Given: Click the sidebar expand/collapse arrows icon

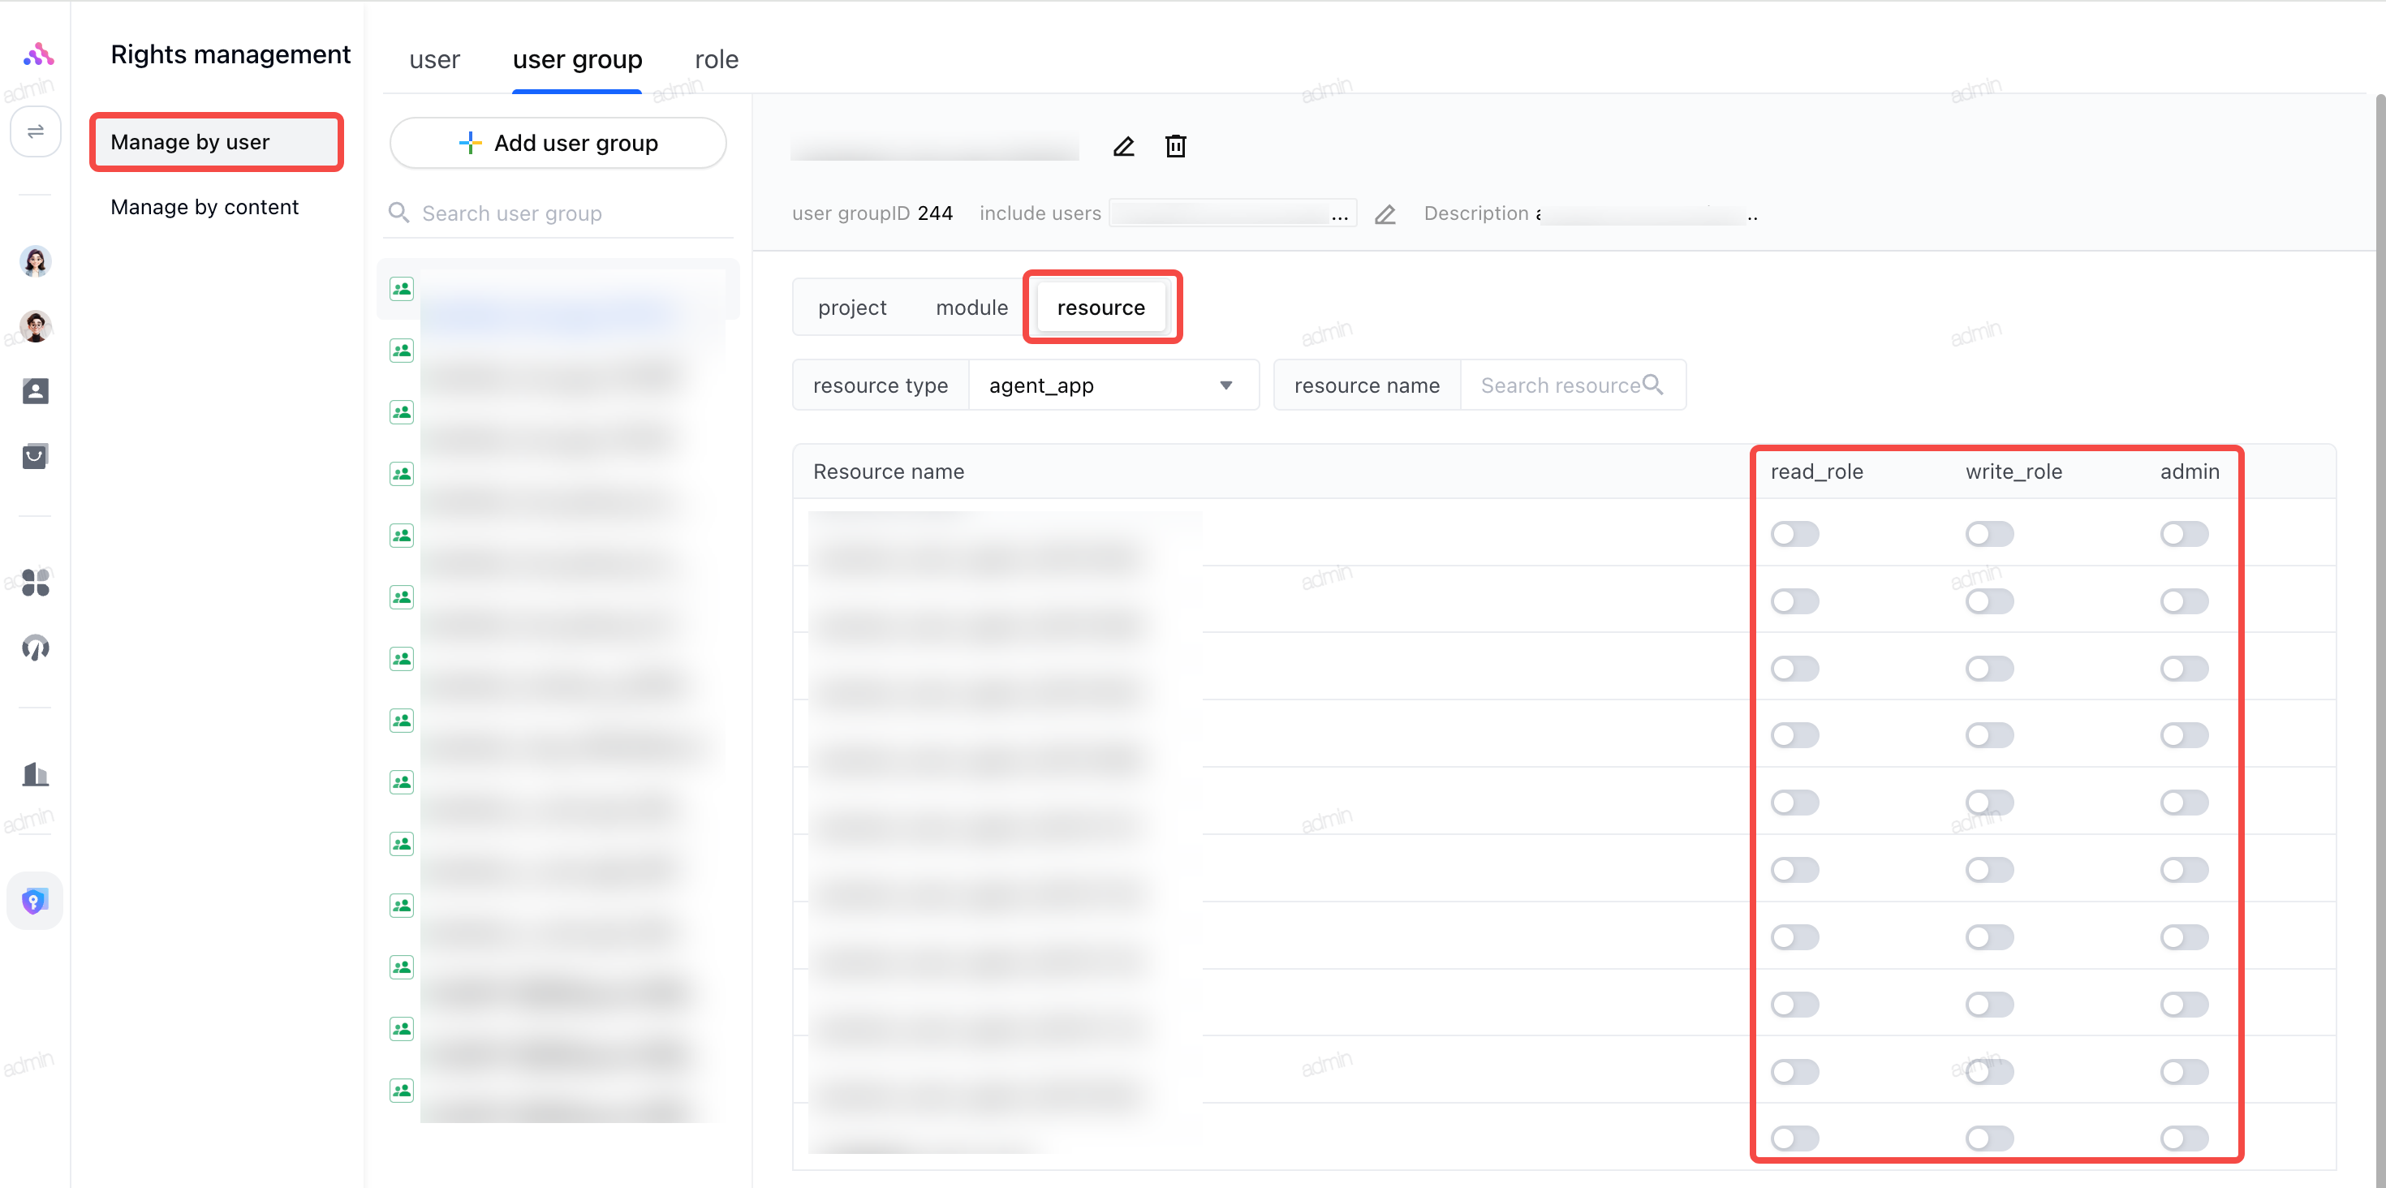Looking at the screenshot, I should 37,131.
